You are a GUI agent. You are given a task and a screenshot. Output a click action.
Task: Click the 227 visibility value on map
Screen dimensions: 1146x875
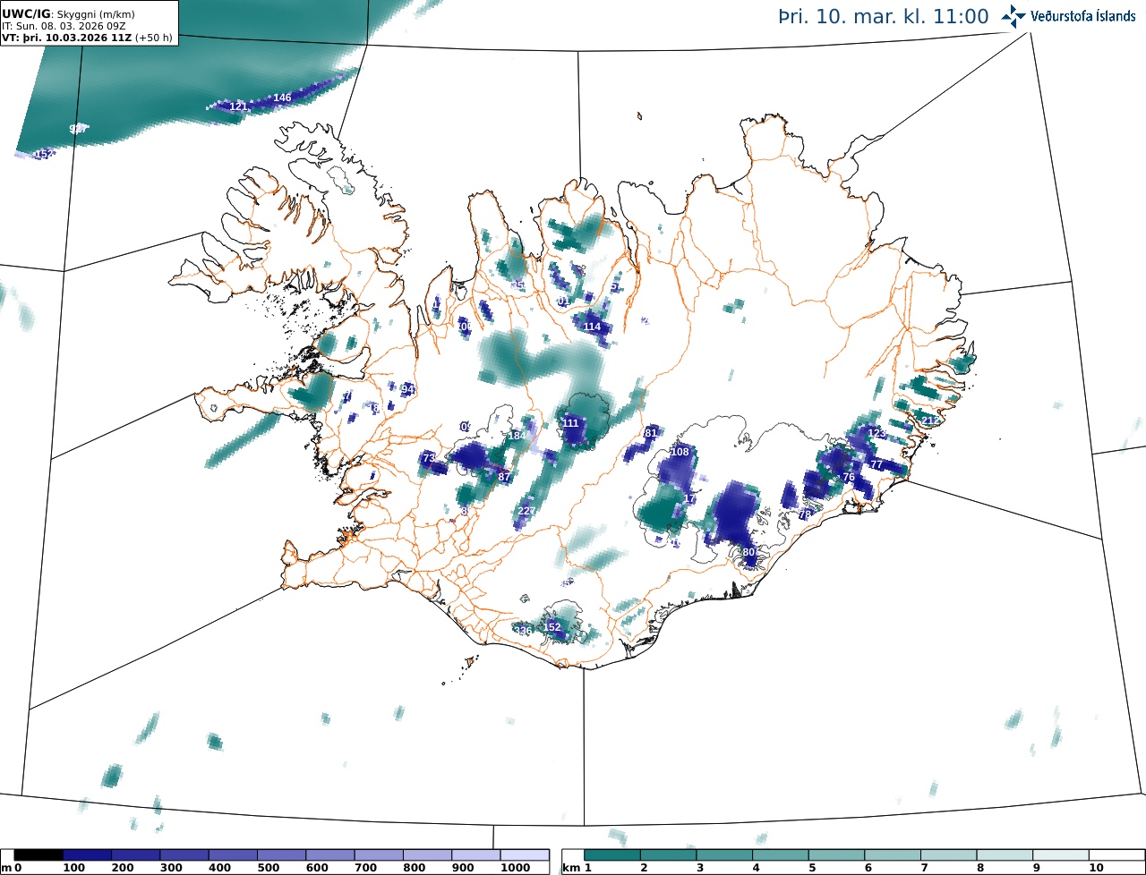(526, 511)
